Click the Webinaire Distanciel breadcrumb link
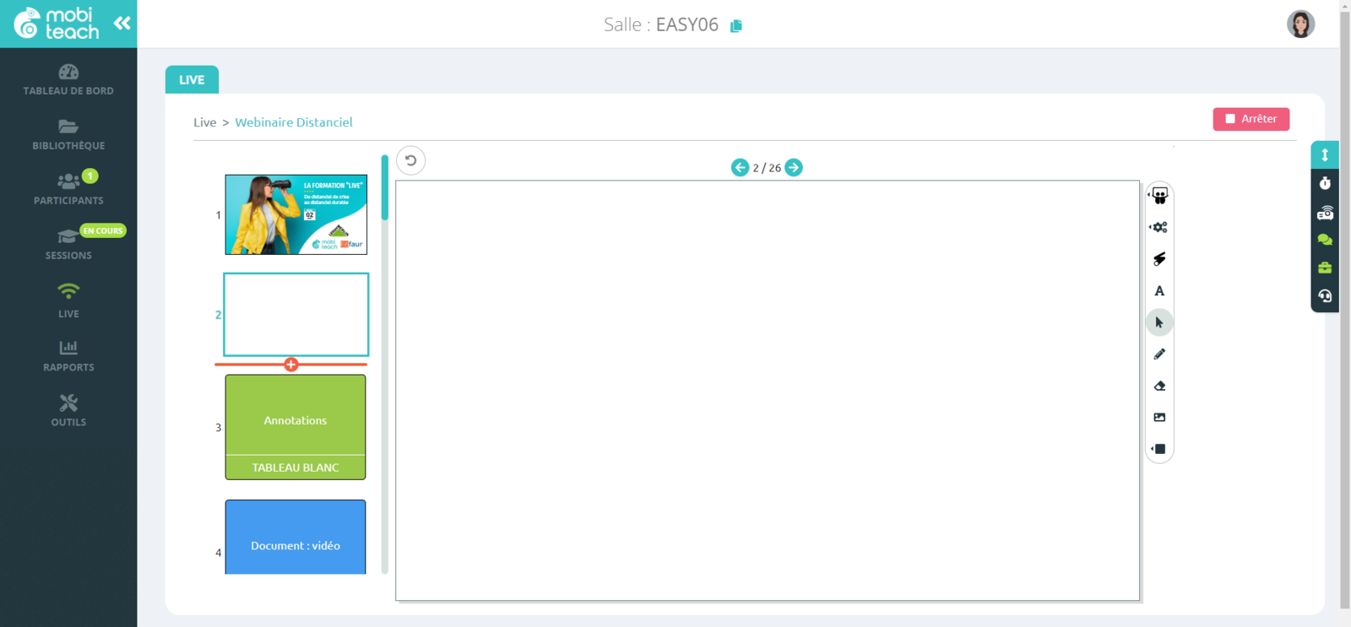 294,122
